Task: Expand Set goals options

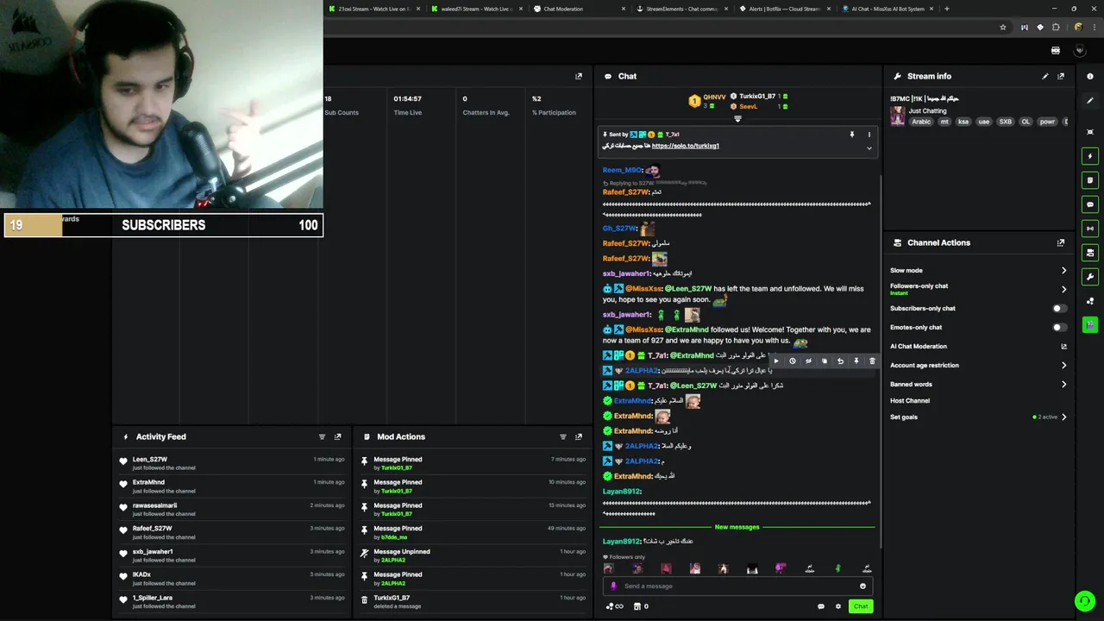Action: [1063, 417]
